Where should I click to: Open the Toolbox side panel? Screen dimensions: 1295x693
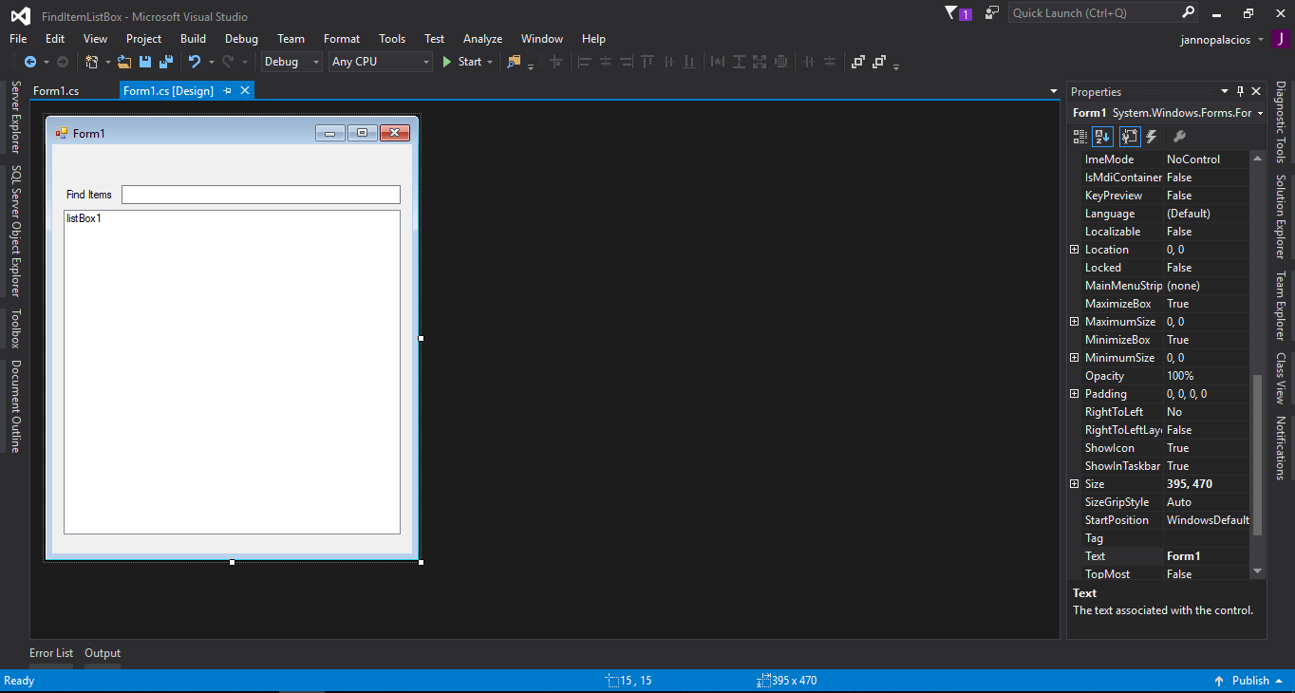click(x=15, y=328)
